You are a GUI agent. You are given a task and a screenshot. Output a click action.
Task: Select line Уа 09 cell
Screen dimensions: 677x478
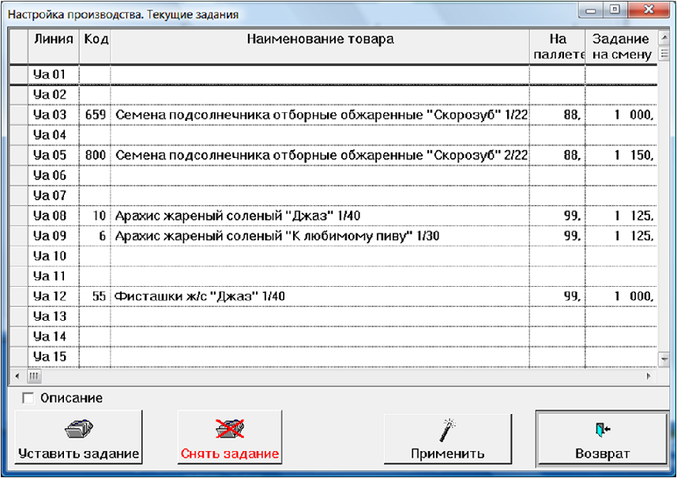[54, 235]
